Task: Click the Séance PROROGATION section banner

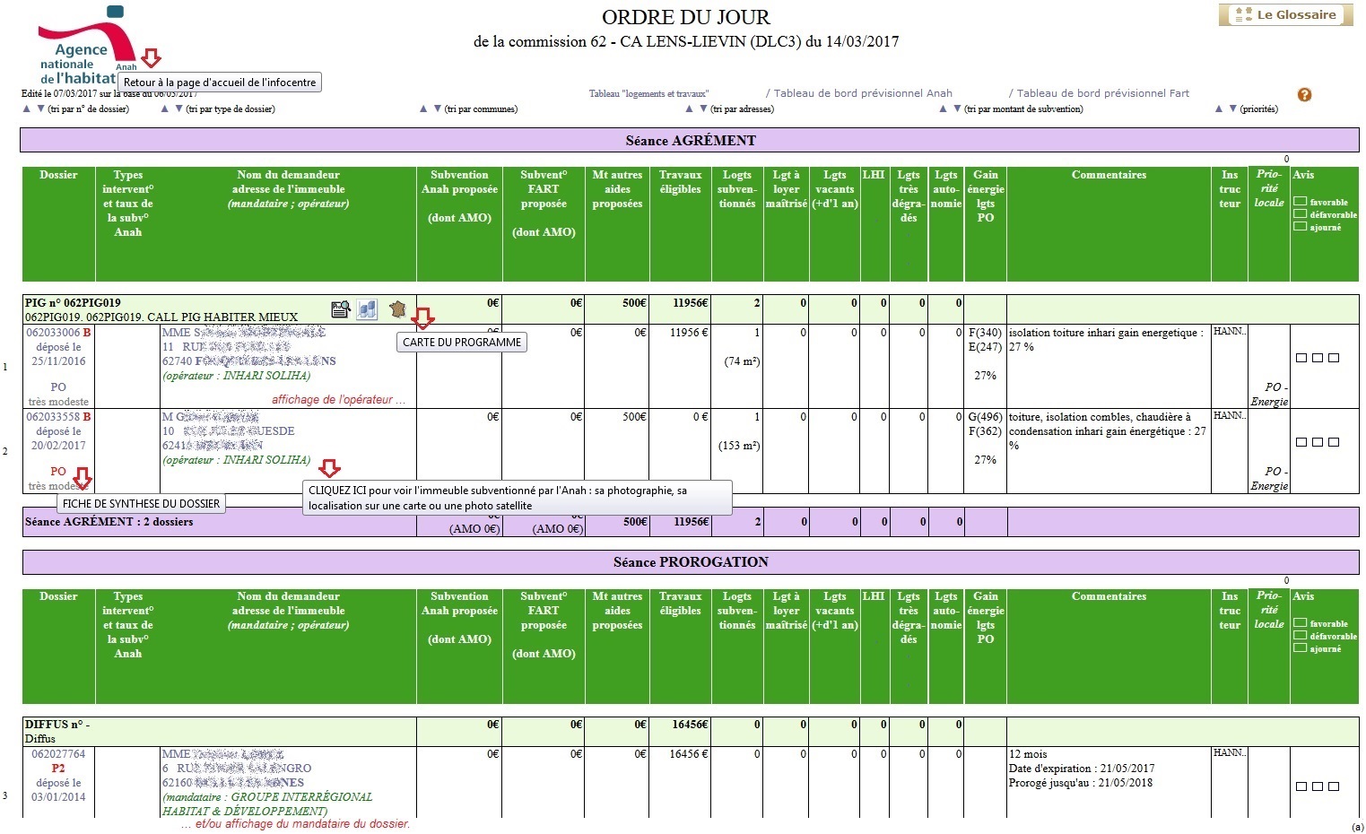Action: tap(691, 562)
